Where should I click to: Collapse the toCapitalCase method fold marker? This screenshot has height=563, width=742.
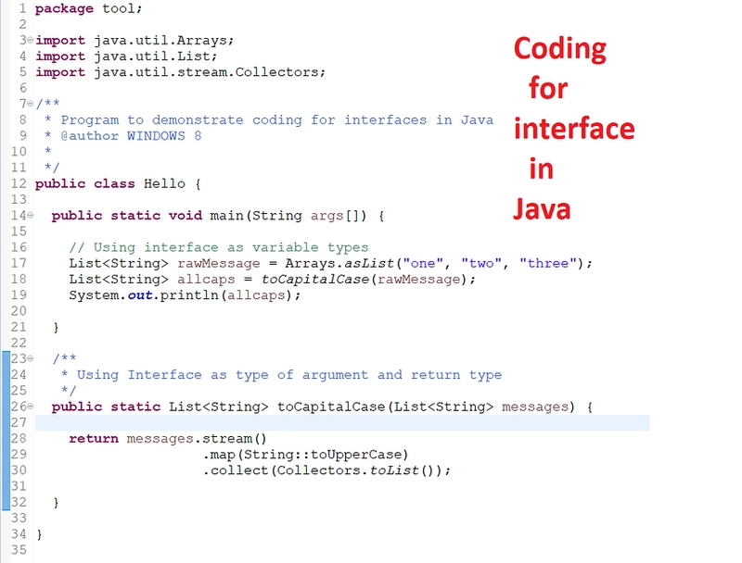coord(31,407)
